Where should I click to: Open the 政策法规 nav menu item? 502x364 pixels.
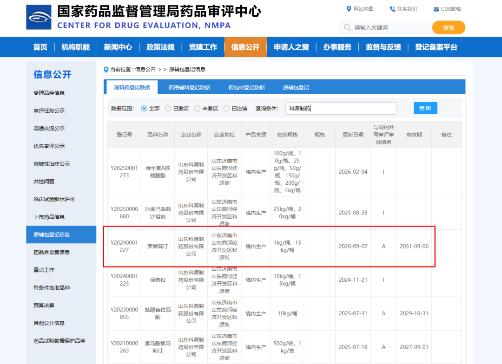[x=160, y=47]
